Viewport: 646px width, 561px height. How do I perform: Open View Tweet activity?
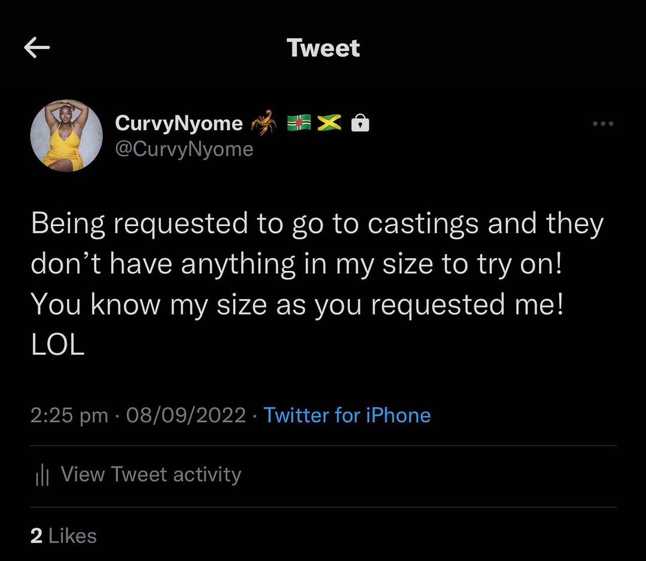coord(151,475)
